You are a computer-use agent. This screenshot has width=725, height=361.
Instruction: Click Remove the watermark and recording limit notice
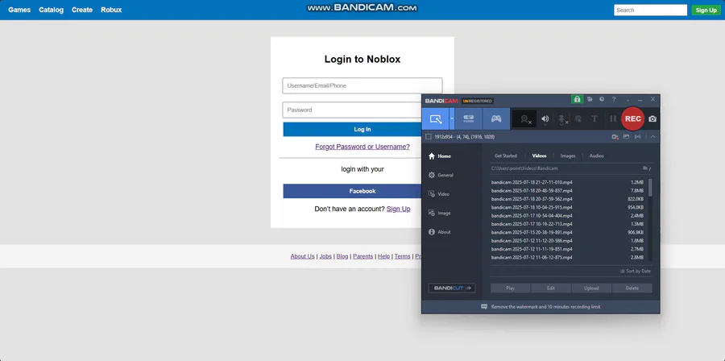coord(541,306)
